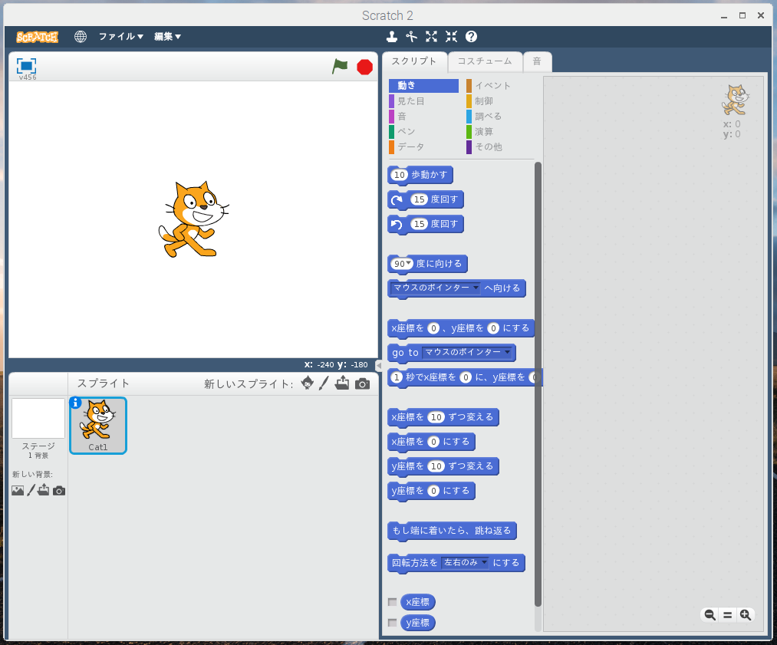Click the もし端に着いたら、跳ね返る block
Image resolution: width=777 pixels, height=645 pixels.
click(x=452, y=531)
